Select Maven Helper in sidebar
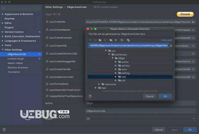Screen dimensions: 199x134 click(x=15, y=63)
